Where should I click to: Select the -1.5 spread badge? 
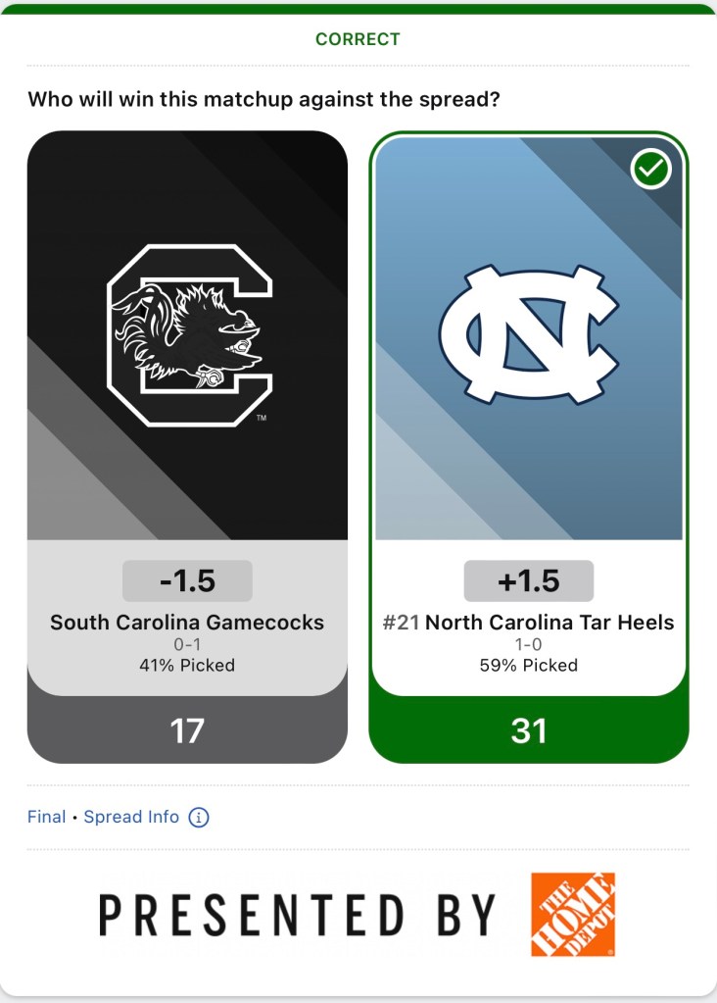click(187, 580)
